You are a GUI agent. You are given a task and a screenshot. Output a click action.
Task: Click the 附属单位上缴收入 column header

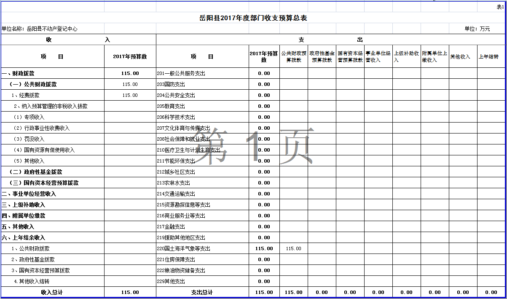pos(435,56)
